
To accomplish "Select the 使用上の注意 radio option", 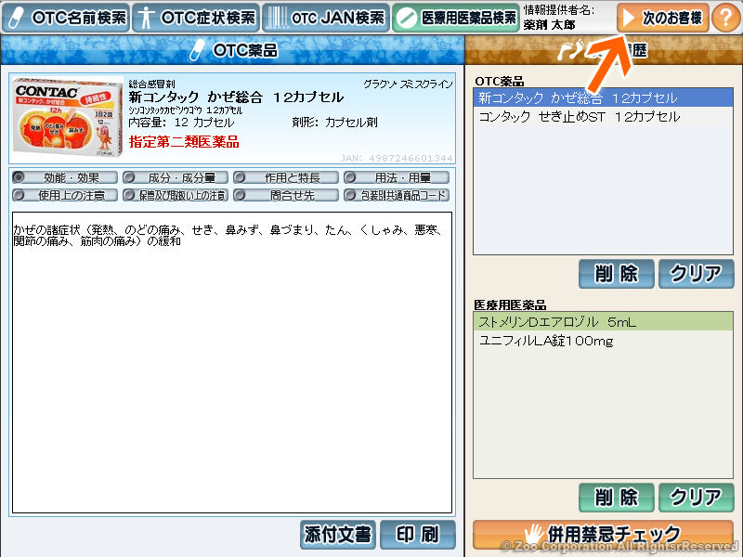I will (x=65, y=195).
